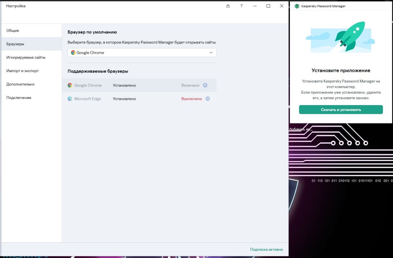Screen dimensions: 393x258
Task: Click Установлено text in the Chrome row
Action: pos(124,85)
